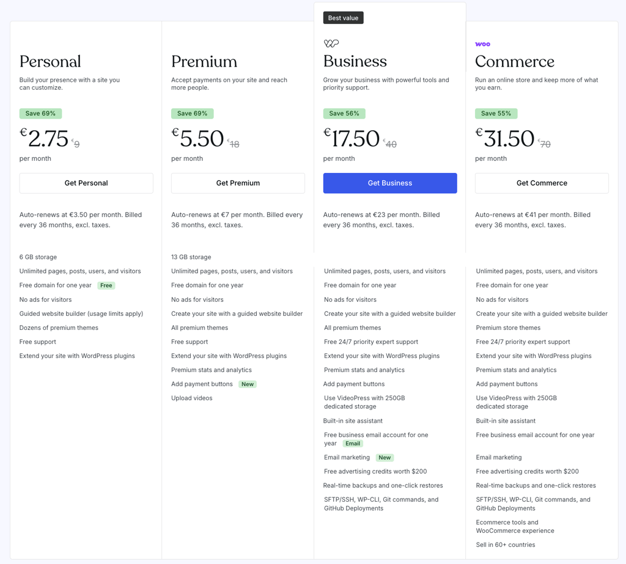This screenshot has width=626, height=564.
Task: Click 'Auto-renews at €41 per month' note
Action: point(532,220)
